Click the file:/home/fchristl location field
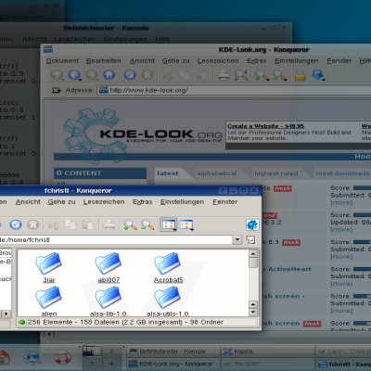Viewport: 371px width, 371px height. click(116, 239)
